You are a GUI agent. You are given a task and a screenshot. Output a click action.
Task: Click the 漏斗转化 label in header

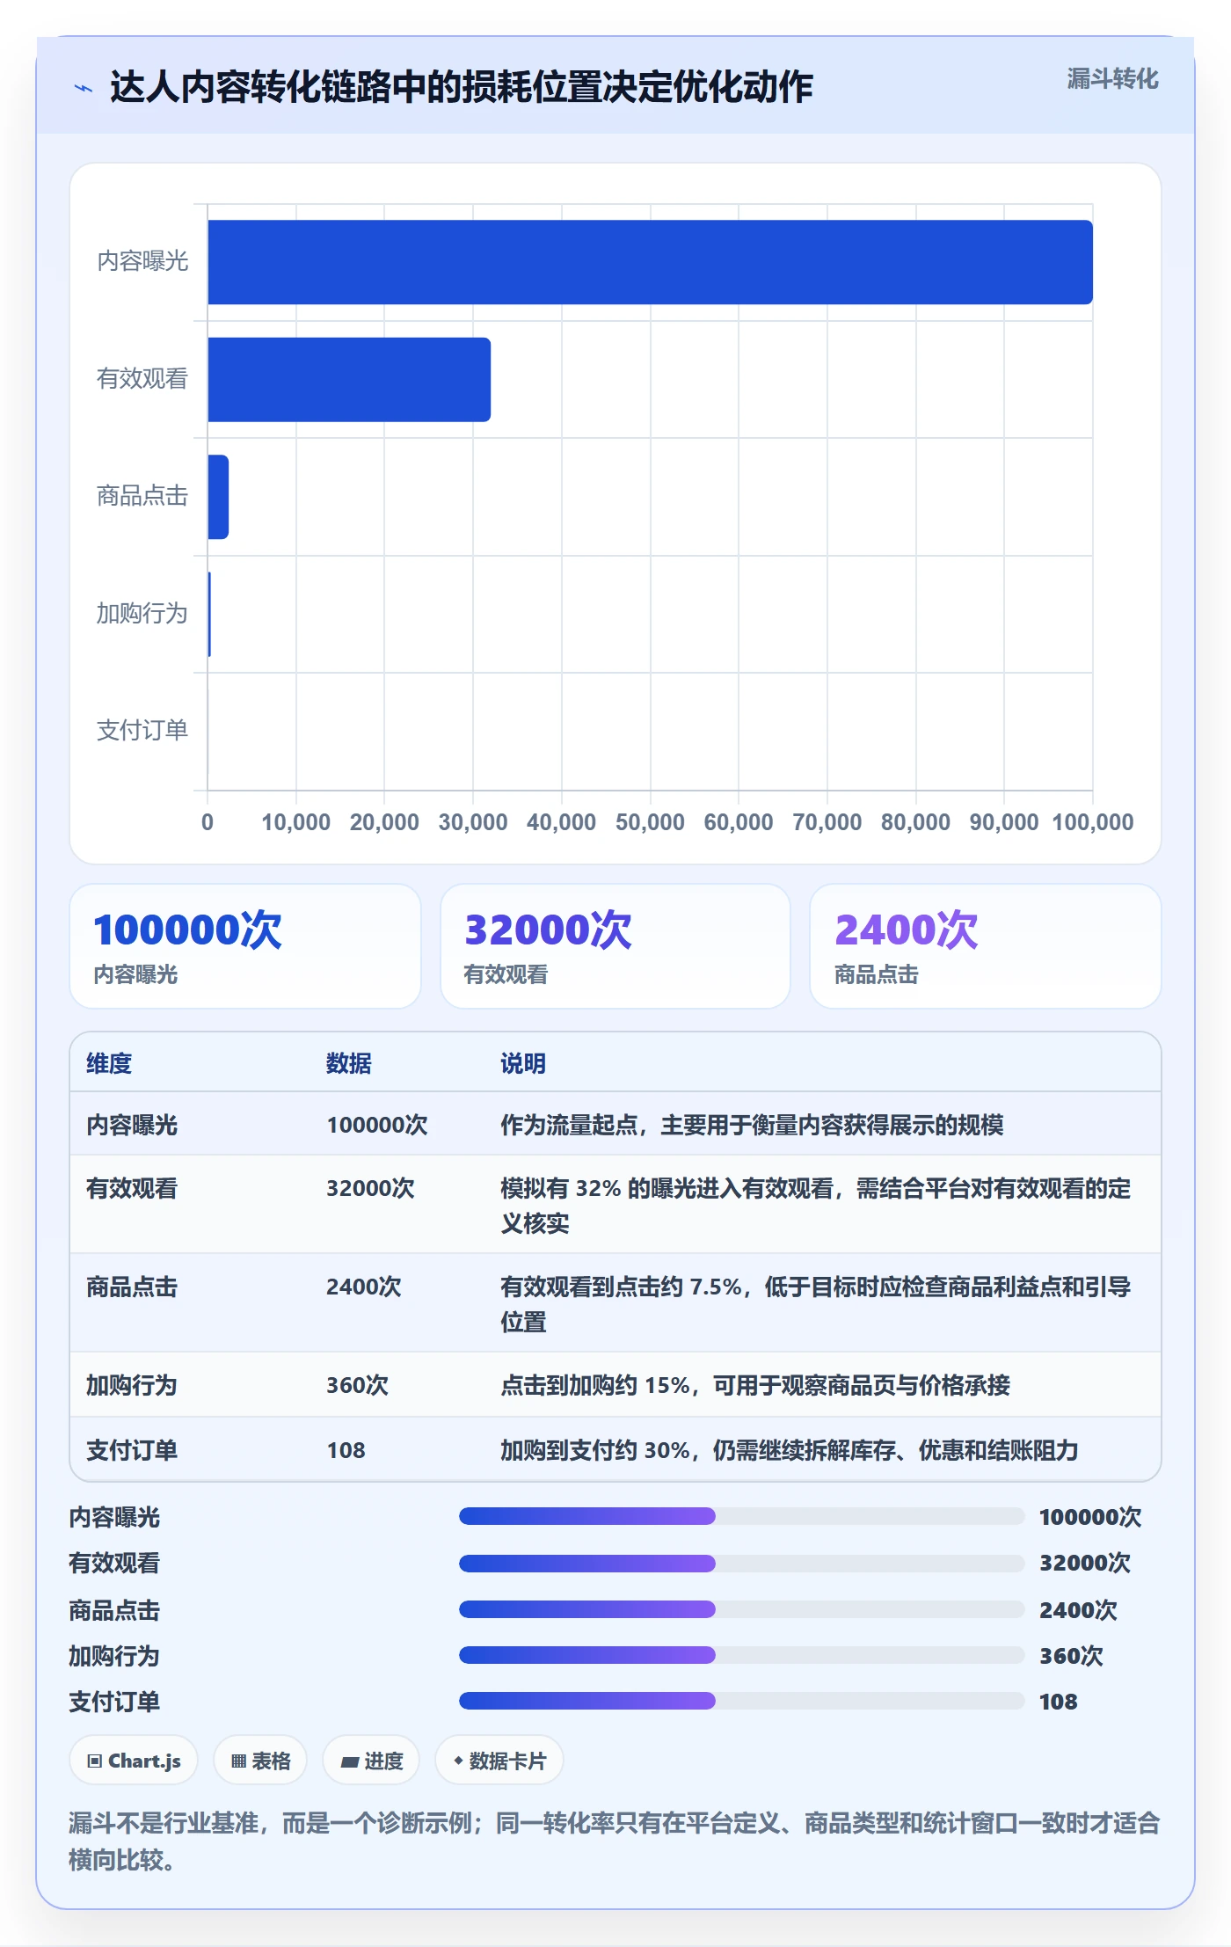click(1112, 79)
